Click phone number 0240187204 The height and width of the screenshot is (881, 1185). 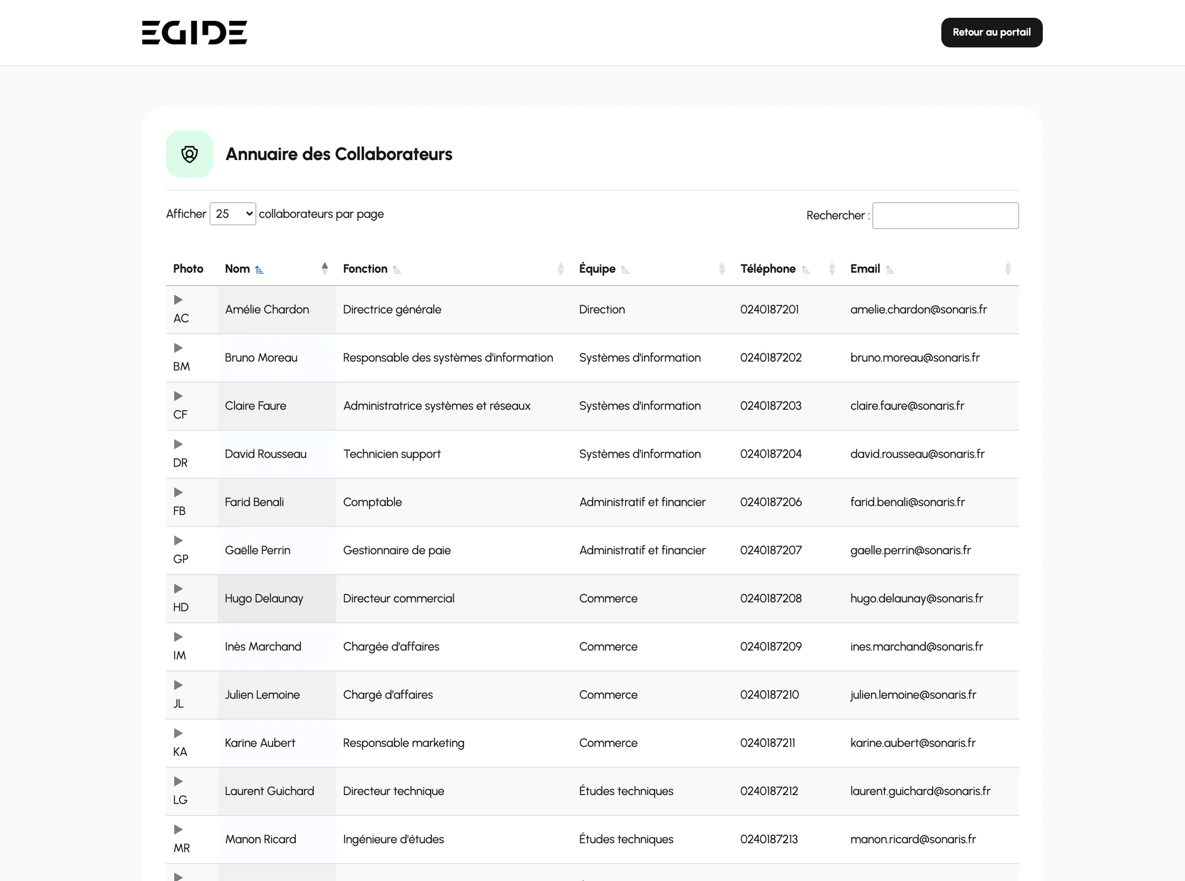click(771, 454)
